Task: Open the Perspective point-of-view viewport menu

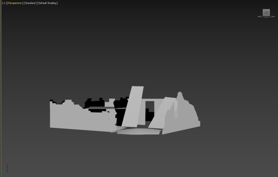Action: [x=15, y=3]
